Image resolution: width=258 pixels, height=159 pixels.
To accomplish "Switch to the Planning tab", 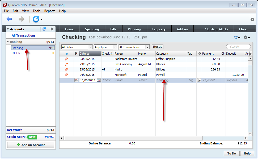I will (134, 29).
